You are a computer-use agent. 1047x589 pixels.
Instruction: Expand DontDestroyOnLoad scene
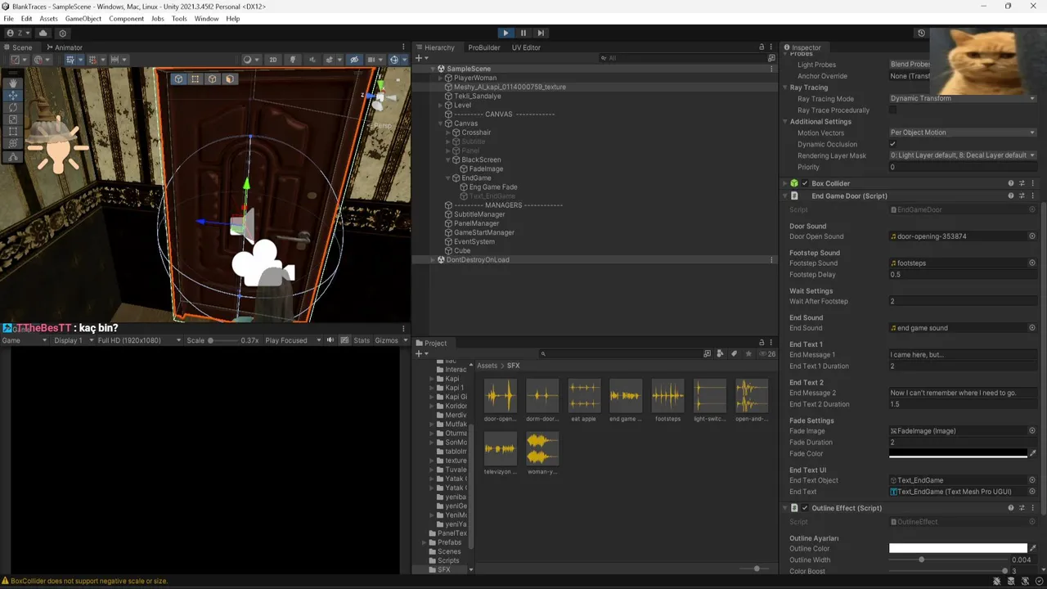click(433, 260)
